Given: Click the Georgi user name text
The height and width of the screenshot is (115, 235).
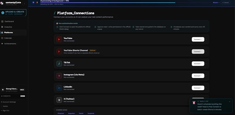Looking at the screenshot, I should (12, 89).
